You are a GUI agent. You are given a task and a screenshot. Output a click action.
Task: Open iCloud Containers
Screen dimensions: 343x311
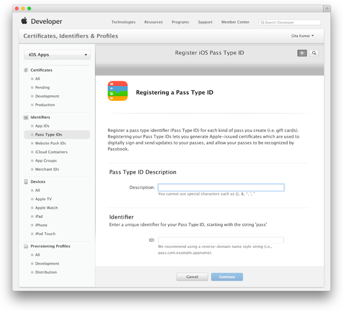tap(51, 152)
